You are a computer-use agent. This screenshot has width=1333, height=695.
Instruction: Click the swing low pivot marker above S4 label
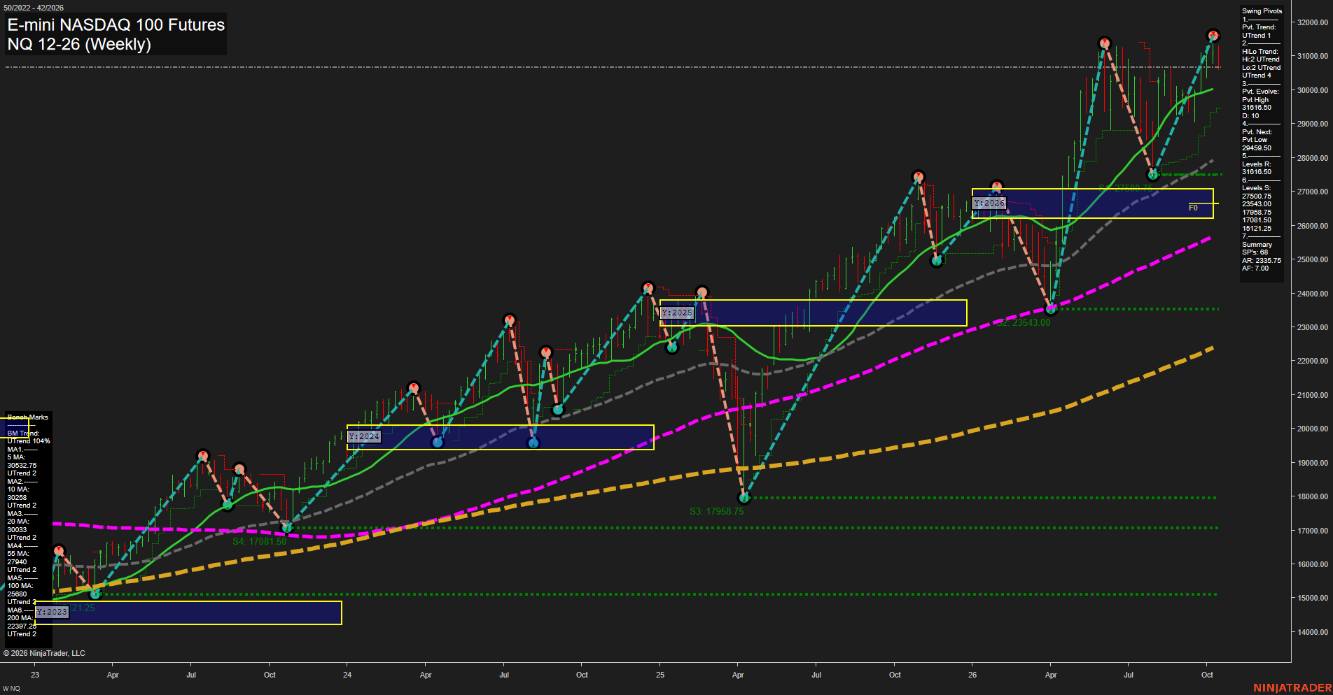point(286,527)
